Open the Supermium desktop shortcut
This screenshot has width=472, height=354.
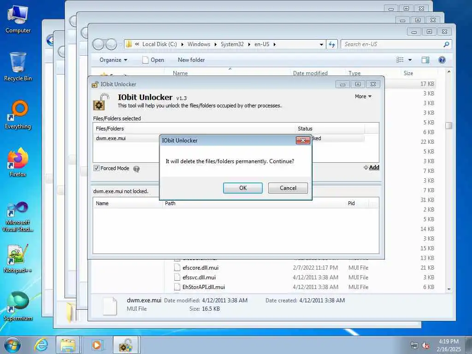coord(18,306)
